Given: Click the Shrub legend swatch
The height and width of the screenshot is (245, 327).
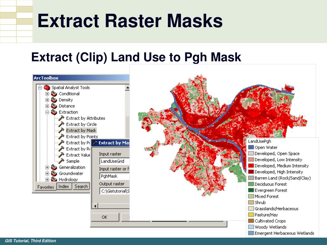Looking at the screenshot, I should point(251,203).
